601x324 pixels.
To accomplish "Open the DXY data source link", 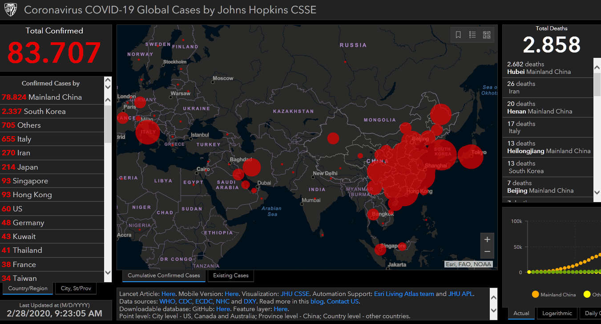I will (x=250, y=301).
